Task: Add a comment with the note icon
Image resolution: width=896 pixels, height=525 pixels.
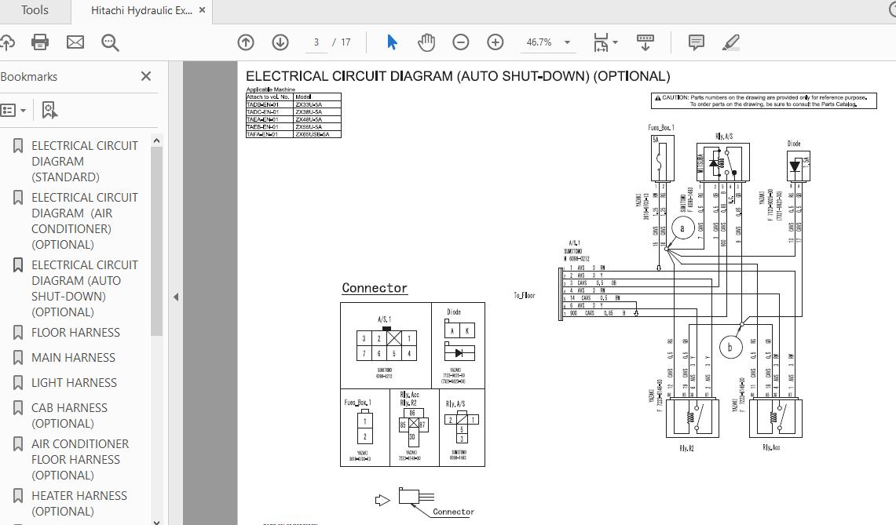Action: tap(696, 42)
